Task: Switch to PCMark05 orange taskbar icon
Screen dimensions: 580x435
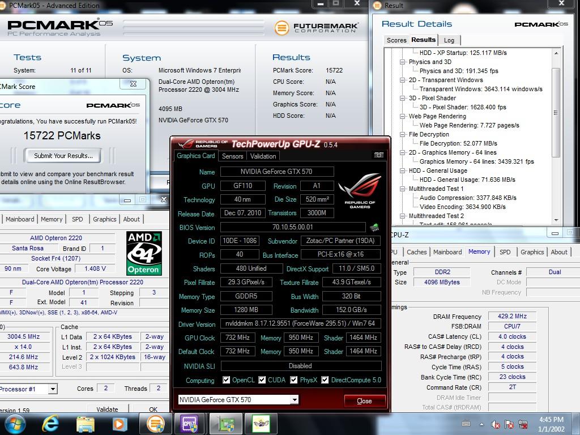Action: point(156,424)
